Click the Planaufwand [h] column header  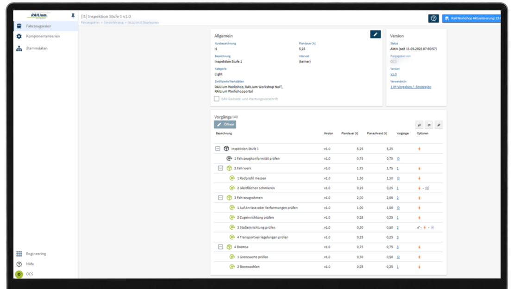[x=377, y=133]
